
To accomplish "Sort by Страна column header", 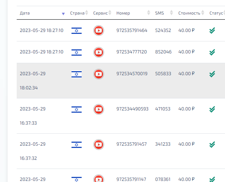I will (77, 13).
